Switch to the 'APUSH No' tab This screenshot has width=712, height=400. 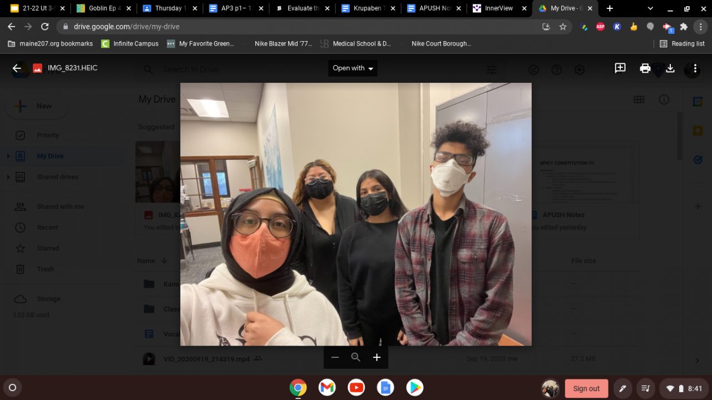(434, 8)
